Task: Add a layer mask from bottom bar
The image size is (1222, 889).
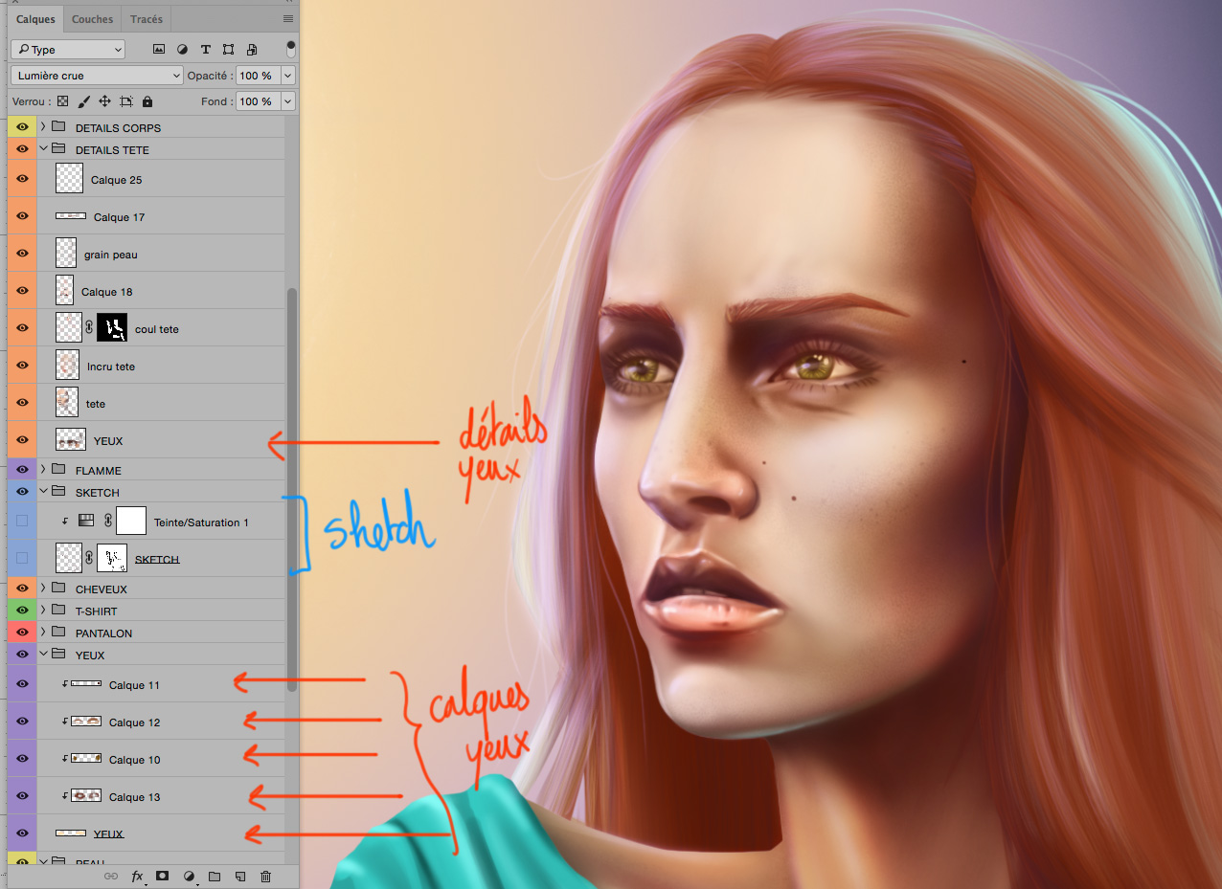Action: coord(163,876)
